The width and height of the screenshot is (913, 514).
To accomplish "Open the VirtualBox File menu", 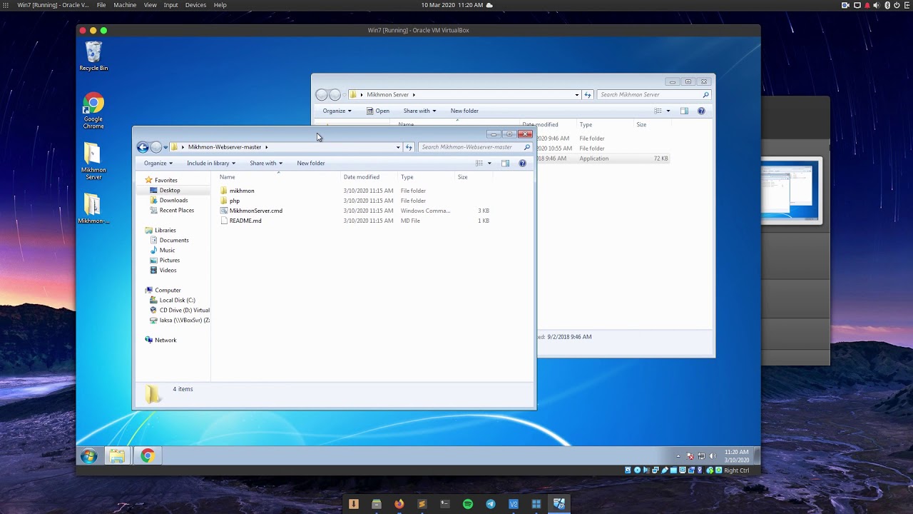I will [x=101, y=5].
